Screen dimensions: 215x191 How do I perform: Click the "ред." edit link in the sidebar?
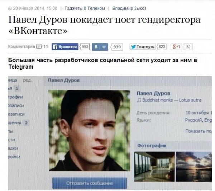pyautogui.click(x=28, y=80)
